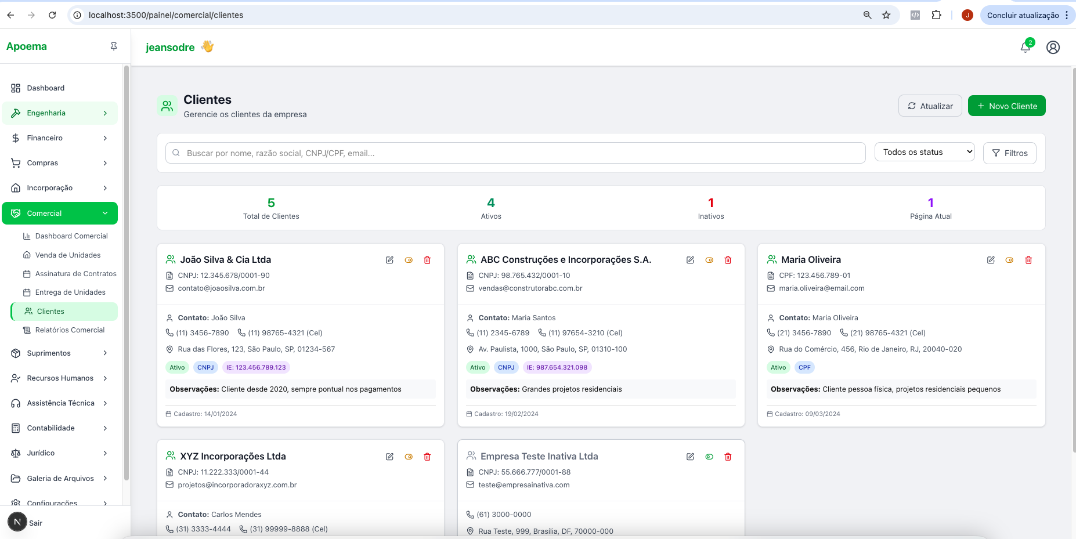Focus the client search input field
This screenshot has width=1076, height=539.
coord(517,153)
